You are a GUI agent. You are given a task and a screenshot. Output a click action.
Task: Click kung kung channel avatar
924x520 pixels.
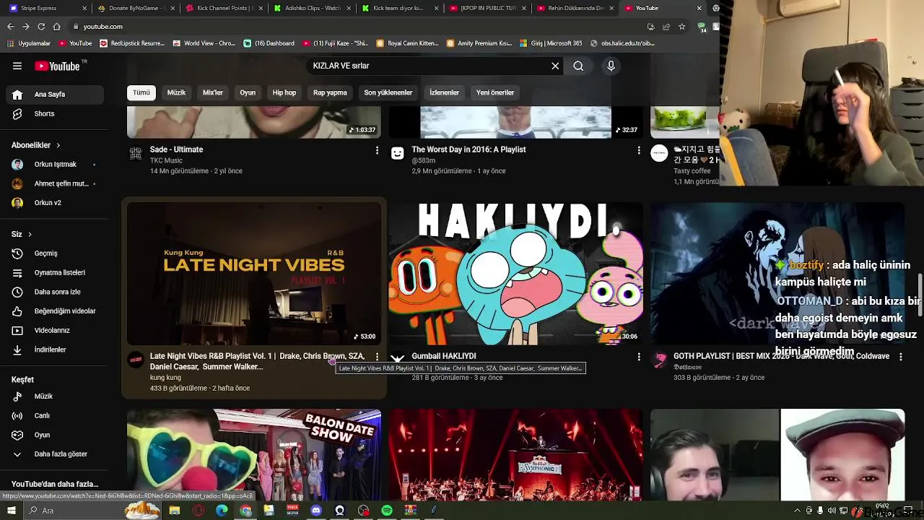point(136,360)
